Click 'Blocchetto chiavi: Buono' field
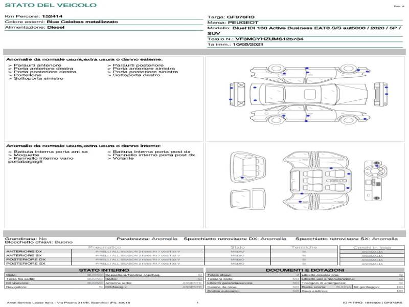The width and height of the screenshot is (409, 307). [39, 242]
